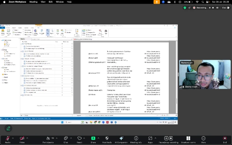Open Host tools
The image size is (232, 145).
click(107, 140)
